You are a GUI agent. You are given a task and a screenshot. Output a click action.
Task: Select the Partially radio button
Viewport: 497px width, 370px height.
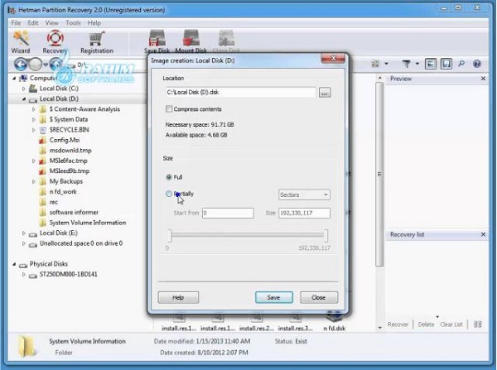(x=169, y=194)
